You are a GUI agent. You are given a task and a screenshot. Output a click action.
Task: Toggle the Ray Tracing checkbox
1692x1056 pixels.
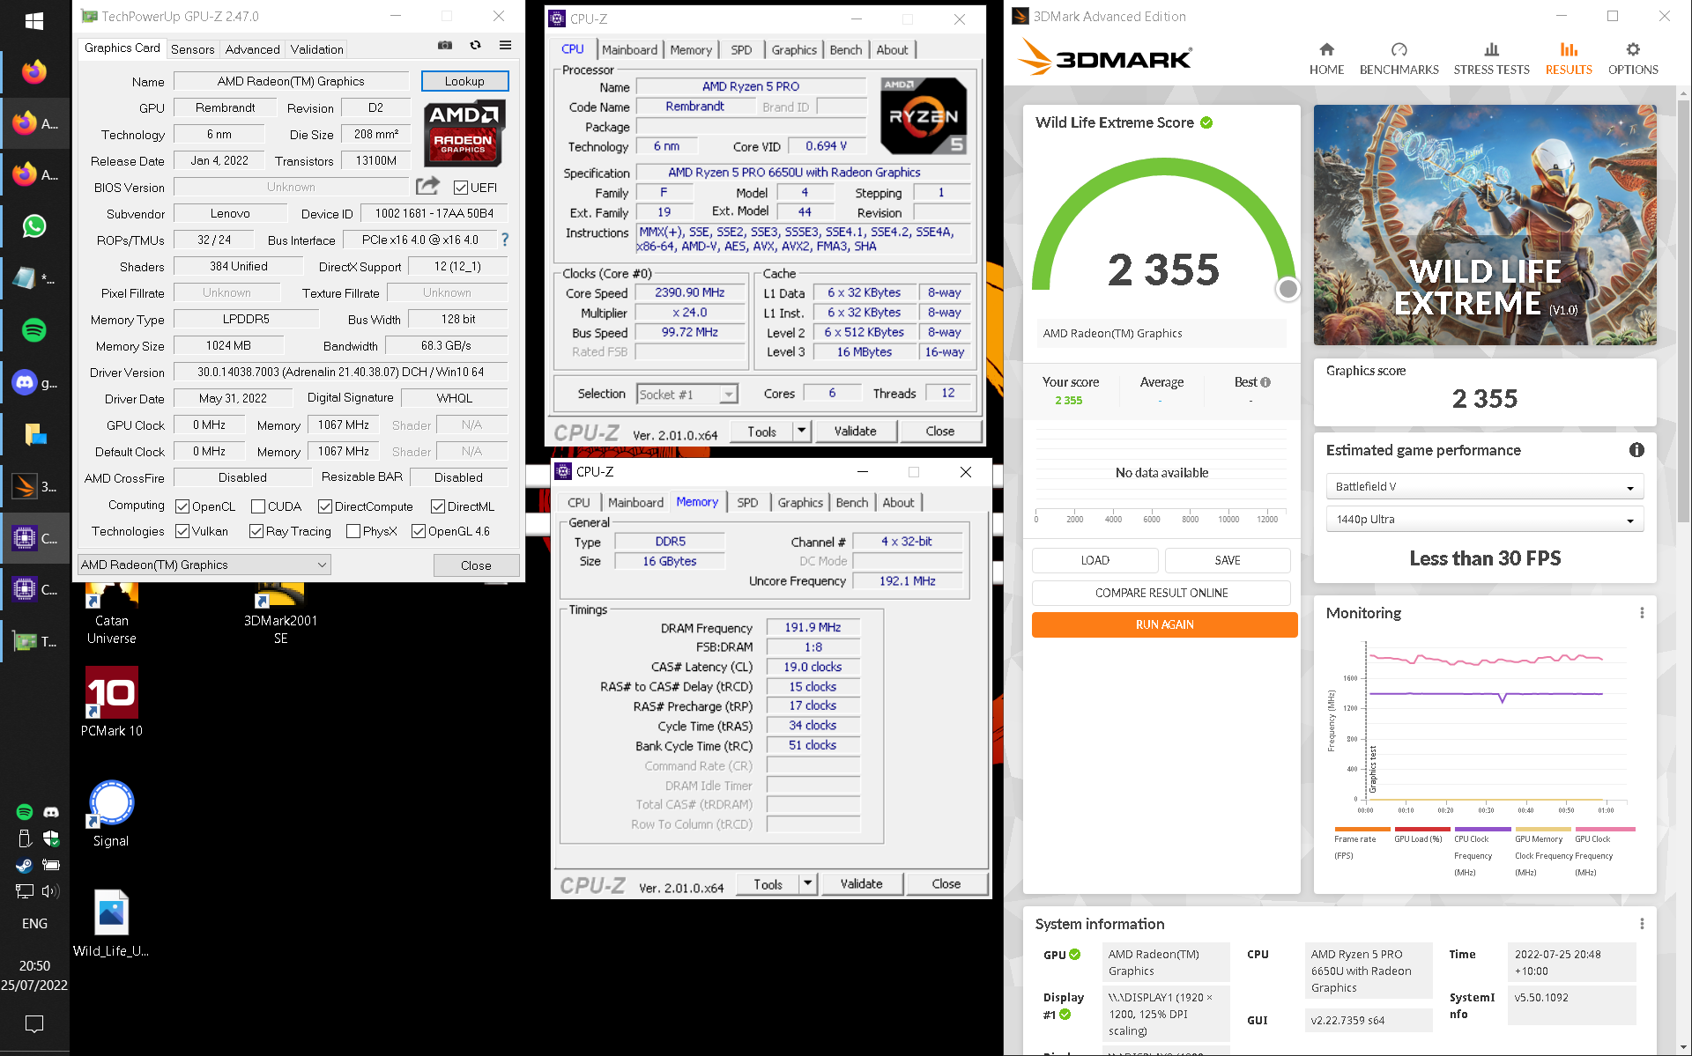click(256, 531)
